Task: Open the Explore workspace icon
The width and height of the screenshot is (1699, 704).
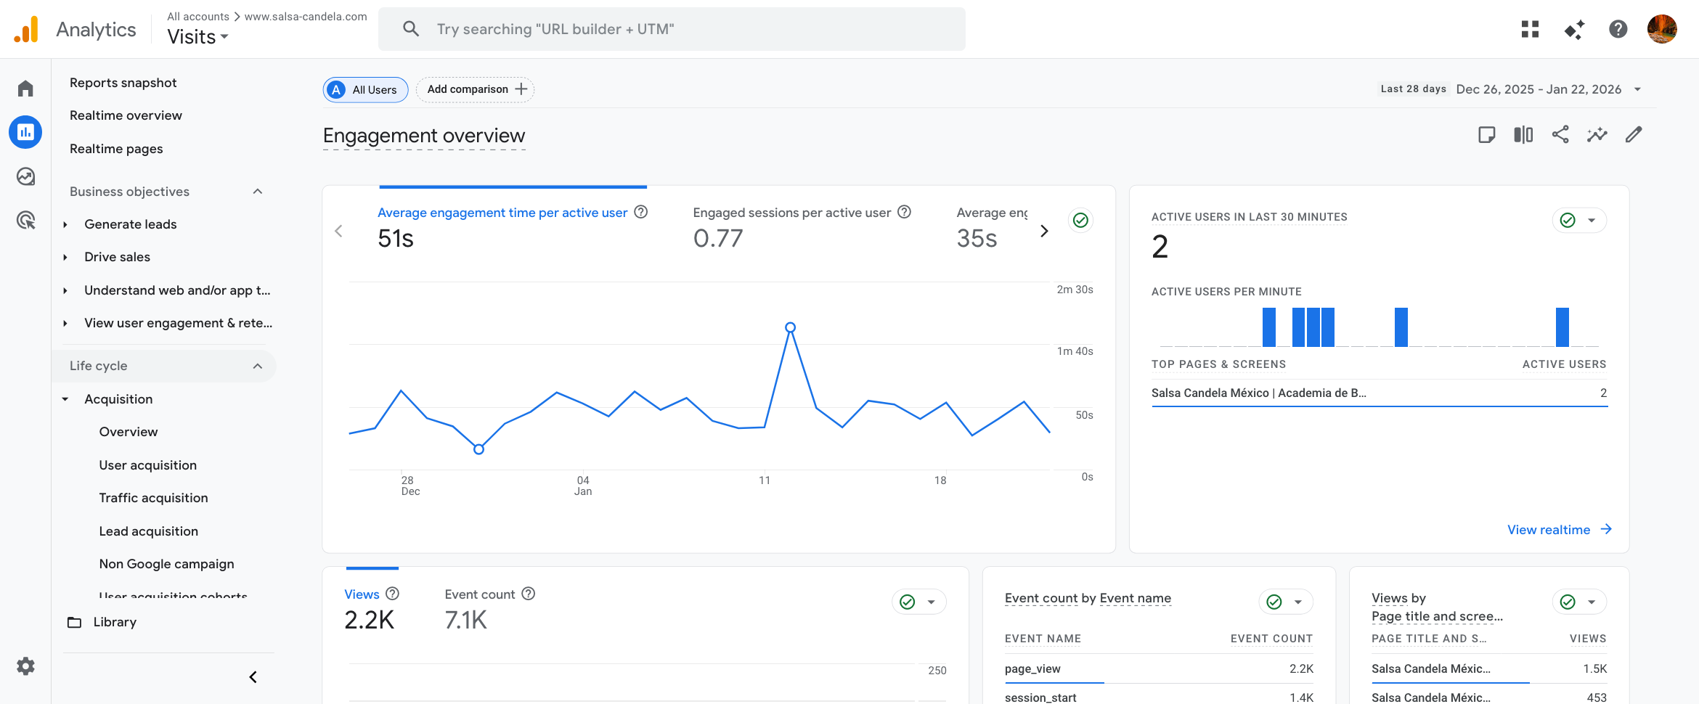Action: click(25, 176)
